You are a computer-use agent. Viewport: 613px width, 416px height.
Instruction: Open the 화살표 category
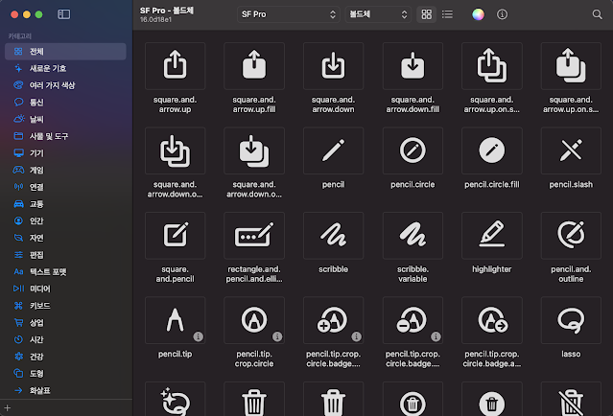click(65, 391)
